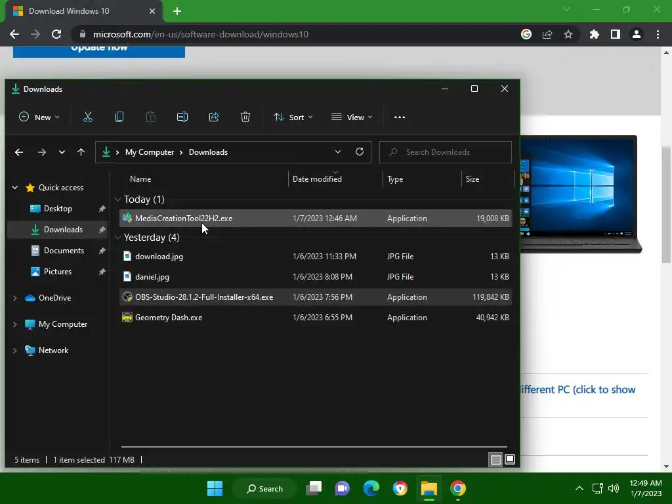Screen dimensions: 672x504
Task: Open the View dropdown menu
Action: pos(352,117)
